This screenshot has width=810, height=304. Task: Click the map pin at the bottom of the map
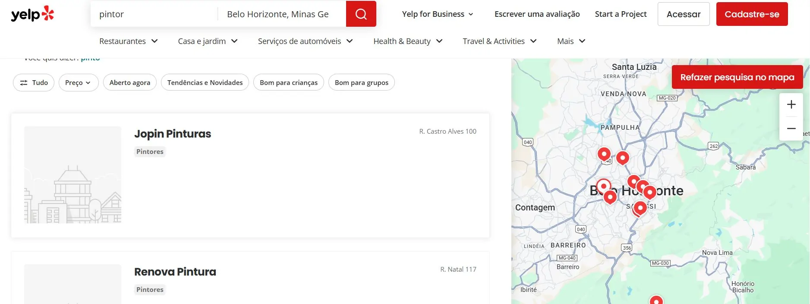[x=656, y=300]
